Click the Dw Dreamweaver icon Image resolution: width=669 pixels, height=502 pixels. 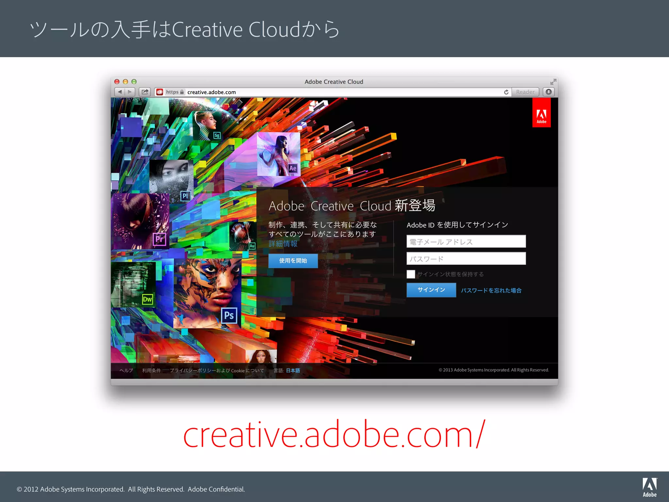147,299
